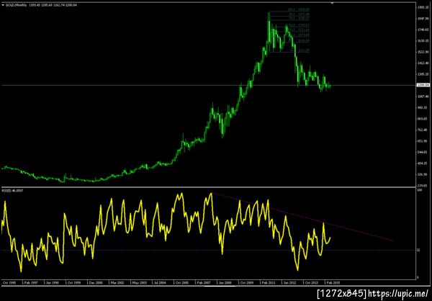Click the 1 May 2003 date label

pos(138,282)
